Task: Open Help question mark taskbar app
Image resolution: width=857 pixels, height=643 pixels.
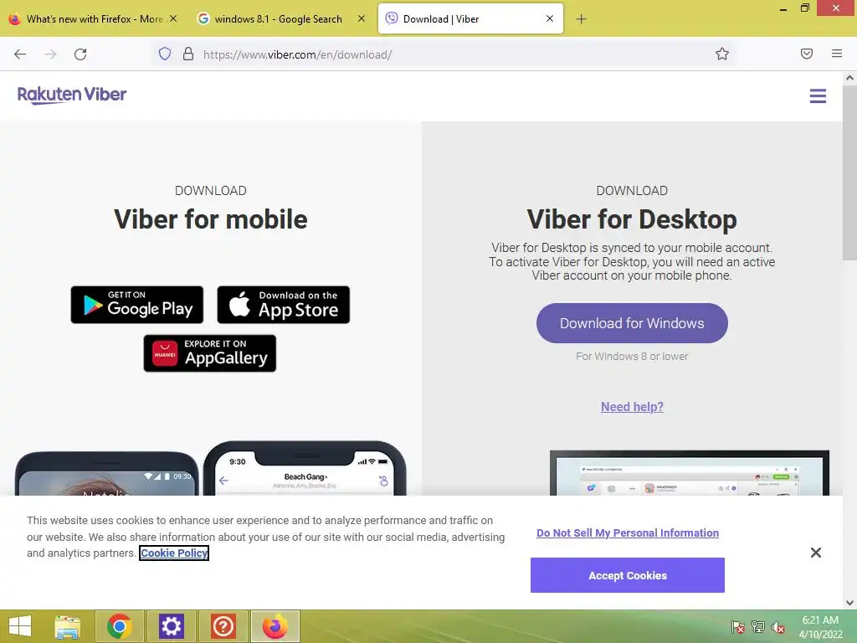Action: click(223, 626)
